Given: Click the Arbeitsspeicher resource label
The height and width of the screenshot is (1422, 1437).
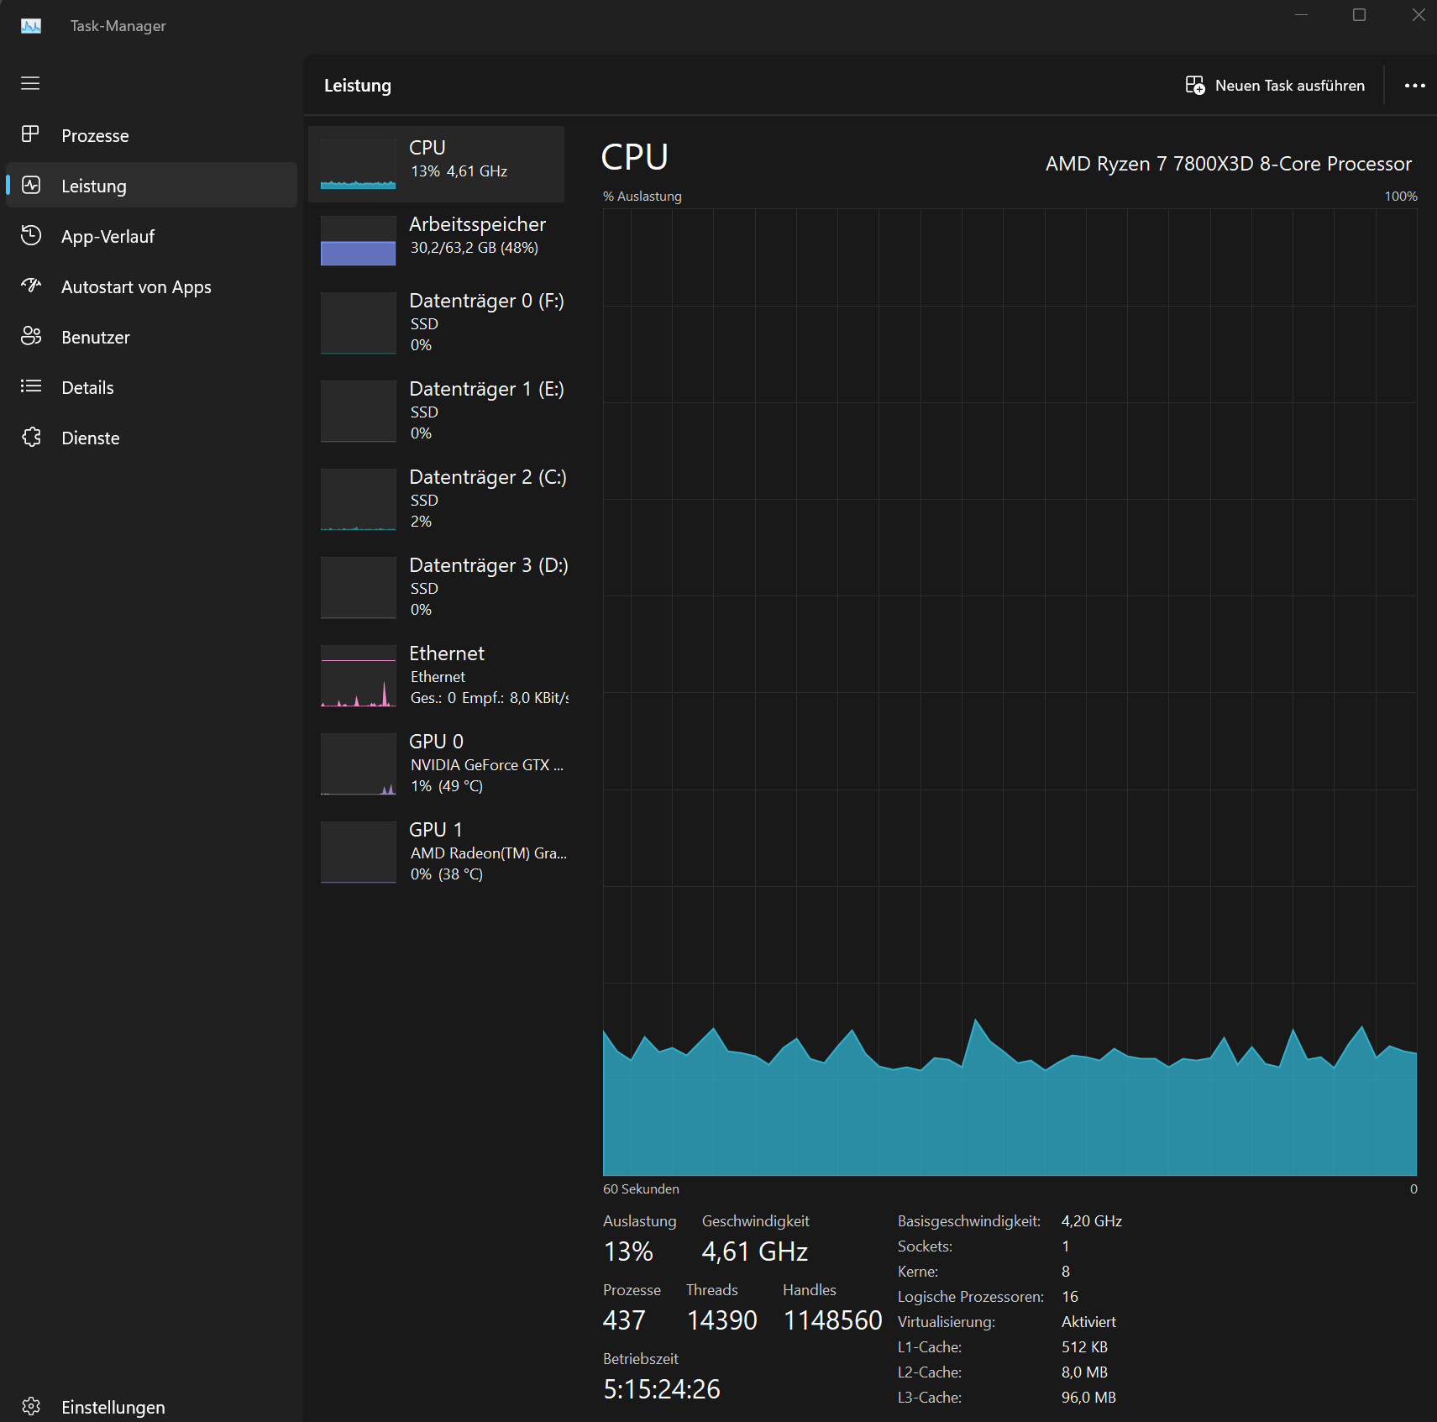Looking at the screenshot, I should 477,224.
